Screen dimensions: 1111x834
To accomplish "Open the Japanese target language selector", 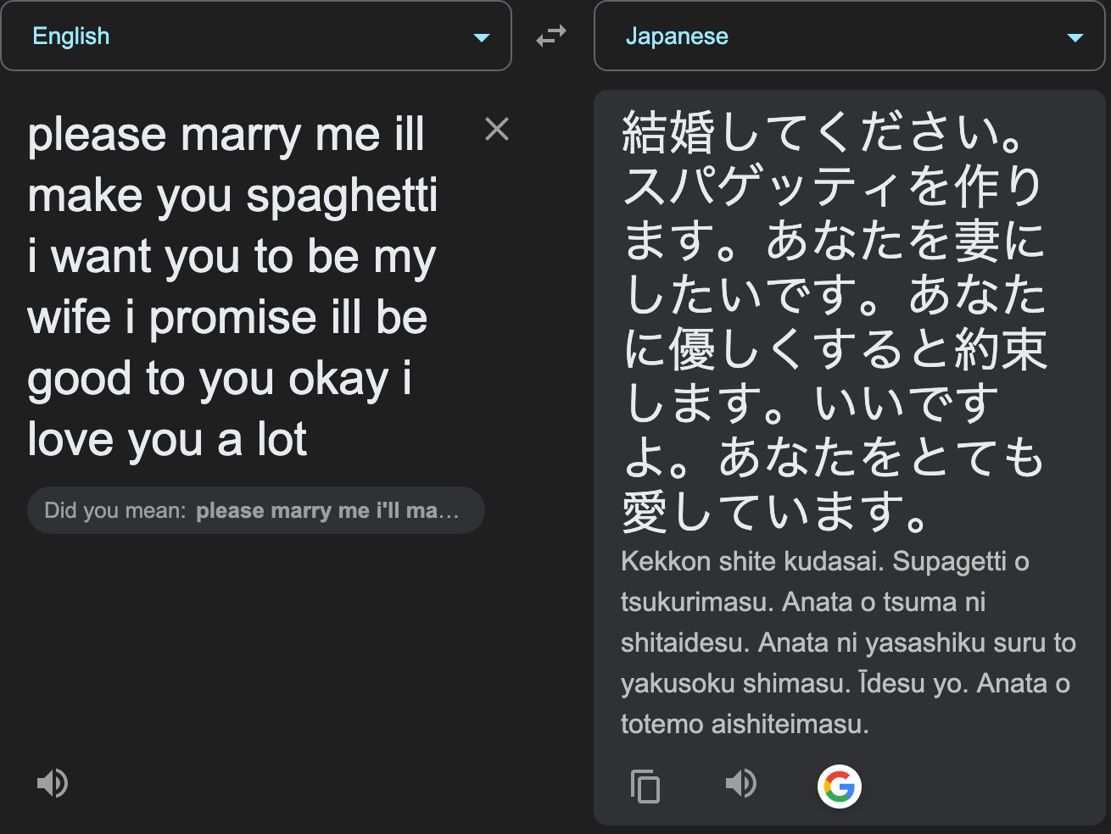I will tap(850, 36).
